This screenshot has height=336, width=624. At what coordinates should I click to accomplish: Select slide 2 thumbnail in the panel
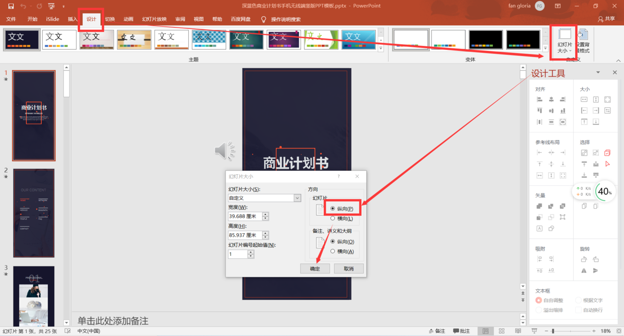34,213
